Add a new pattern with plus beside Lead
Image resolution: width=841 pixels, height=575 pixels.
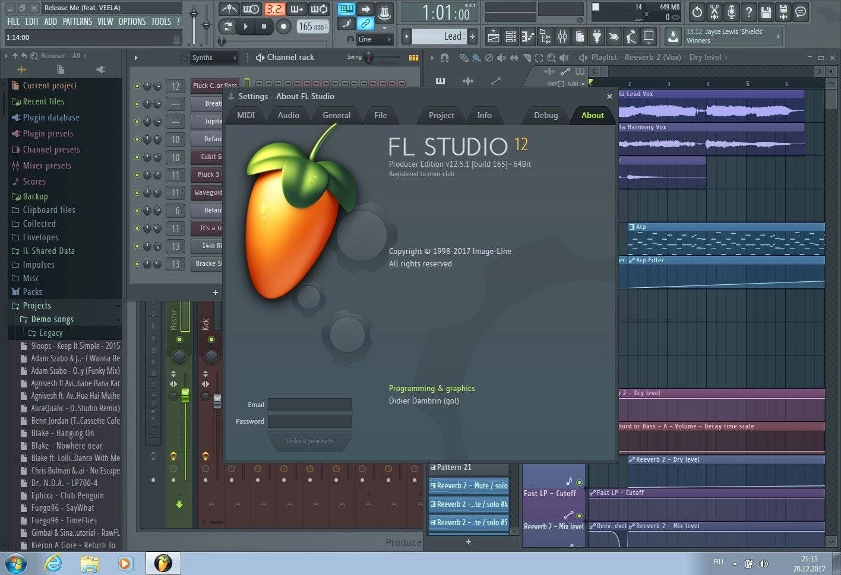point(472,37)
